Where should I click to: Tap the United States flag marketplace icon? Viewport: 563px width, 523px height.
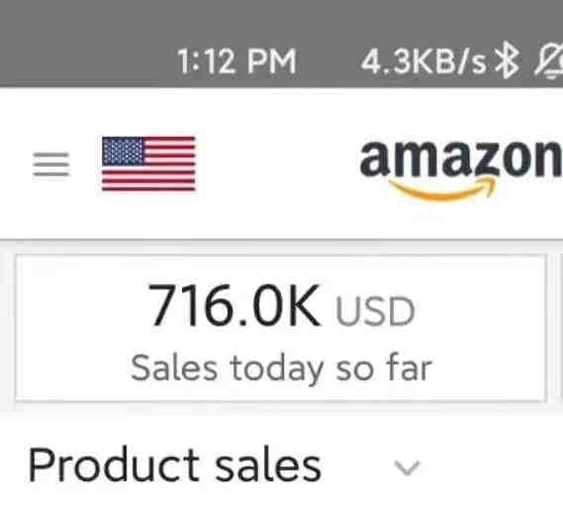pyautogui.click(x=148, y=163)
